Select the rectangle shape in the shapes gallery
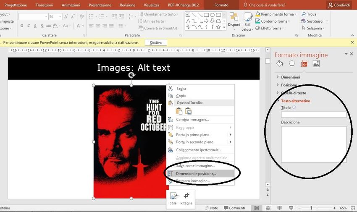The image size is (357, 212). (206, 15)
